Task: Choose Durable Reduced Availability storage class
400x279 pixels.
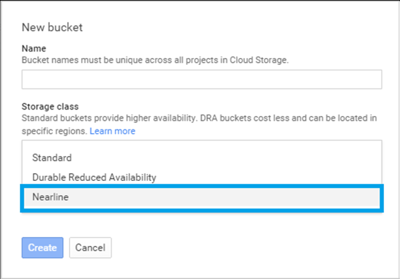Action: [x=94, y=177]
